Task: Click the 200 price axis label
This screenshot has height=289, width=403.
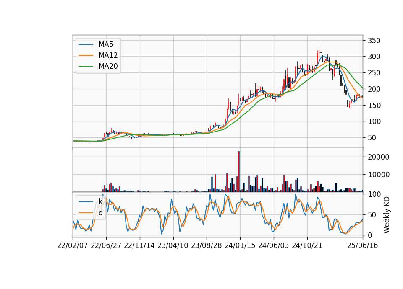Action: tap(374, 89)
